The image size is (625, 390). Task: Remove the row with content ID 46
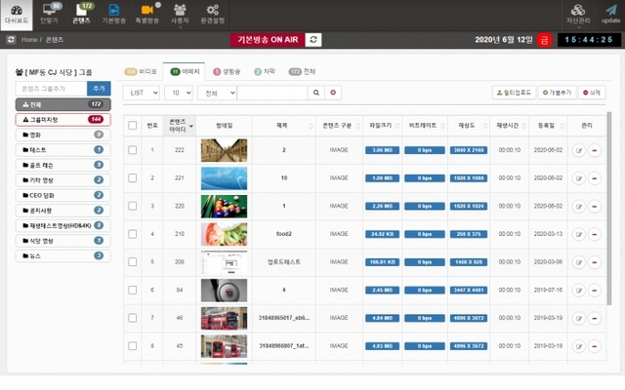tap(595, 319)
